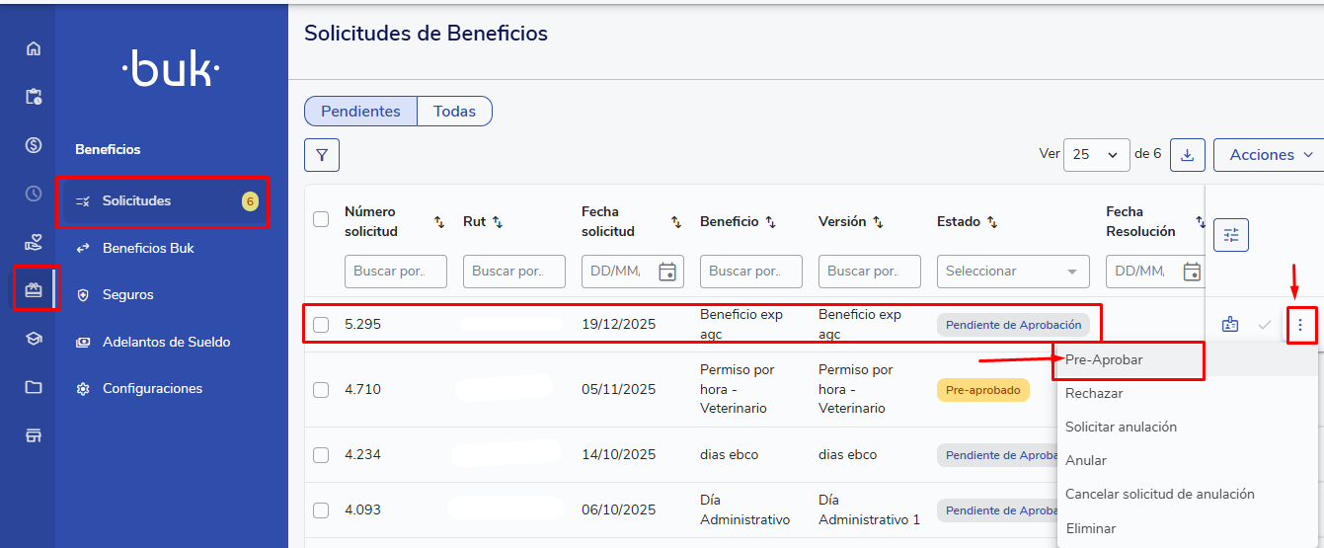Open the rows-per-page 25 dropdown

[x=1096, y=155]
